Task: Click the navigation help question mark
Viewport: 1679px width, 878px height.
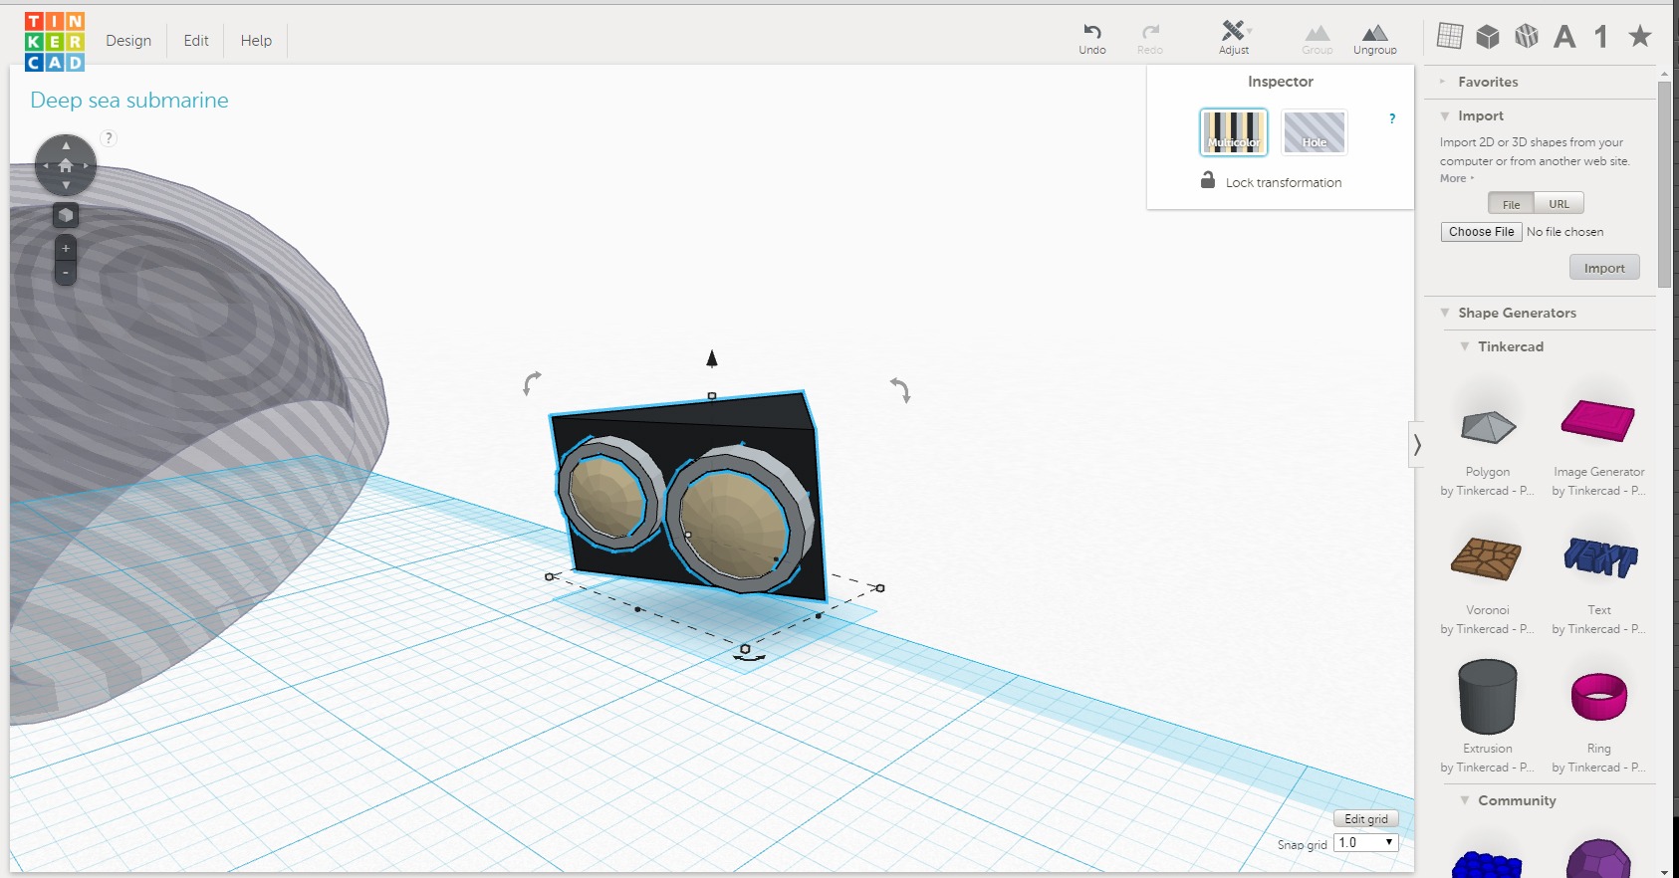Action: click(109, 138)
